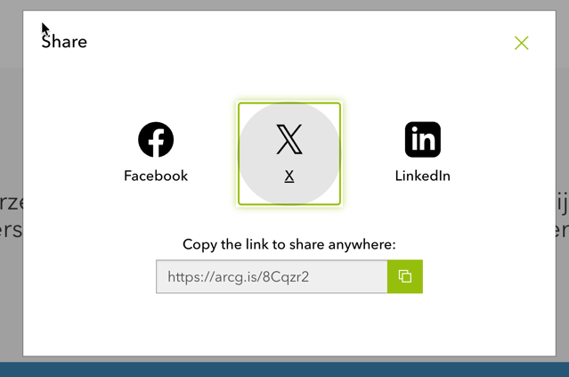This screenshot has width=569, height=377.
Task: Click the 'Copy the link to share anywhere' label
Action: (x=289, y=244)
